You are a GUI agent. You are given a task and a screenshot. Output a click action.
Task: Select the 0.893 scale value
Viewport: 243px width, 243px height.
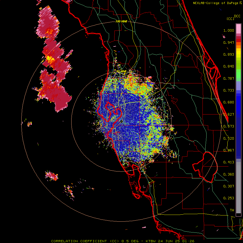tap(229, 54)
